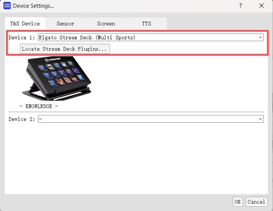
Task: Click inside the empty Device 2 field
Action: click(x=147, y=119)
